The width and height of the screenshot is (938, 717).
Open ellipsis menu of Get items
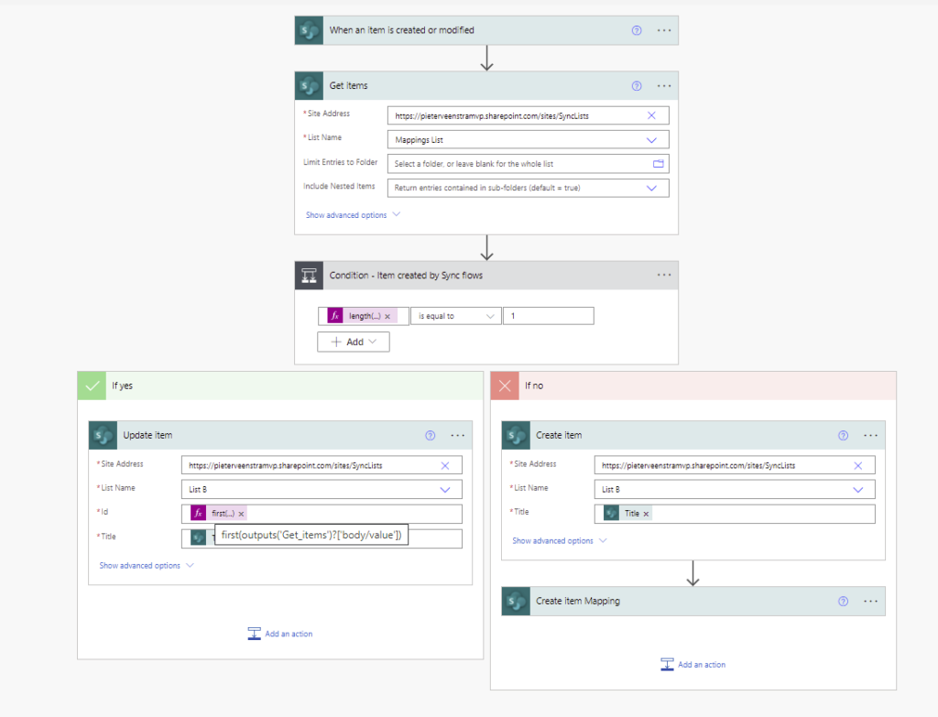[664, 86]
